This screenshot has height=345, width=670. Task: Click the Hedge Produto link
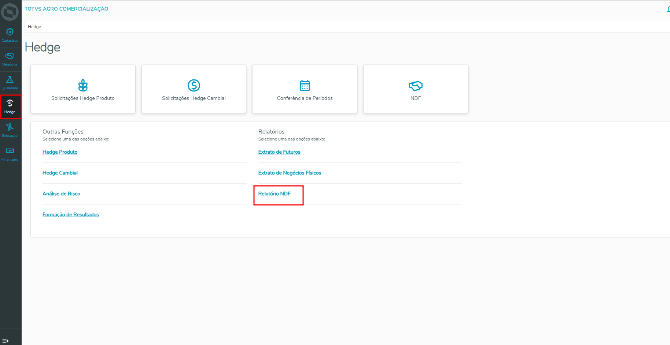click(x=60, y=152)
